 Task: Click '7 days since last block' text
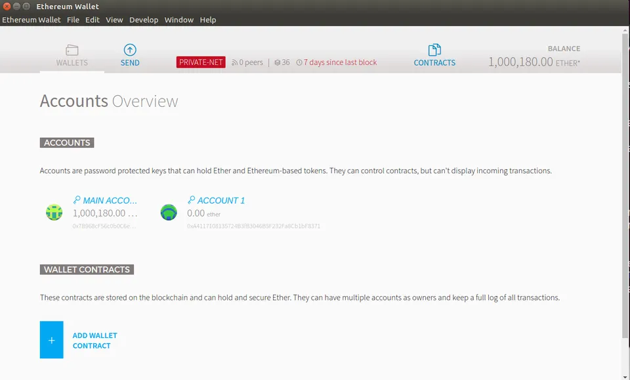tap(340, 62)
